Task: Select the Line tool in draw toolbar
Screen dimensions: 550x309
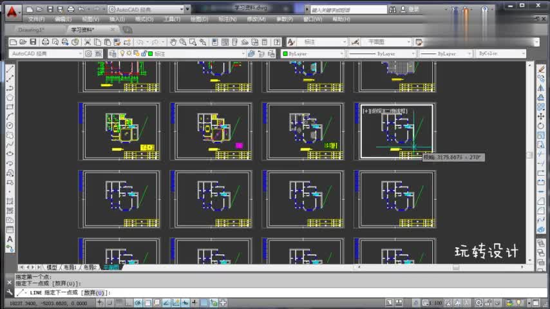Action: coord(10,68)
